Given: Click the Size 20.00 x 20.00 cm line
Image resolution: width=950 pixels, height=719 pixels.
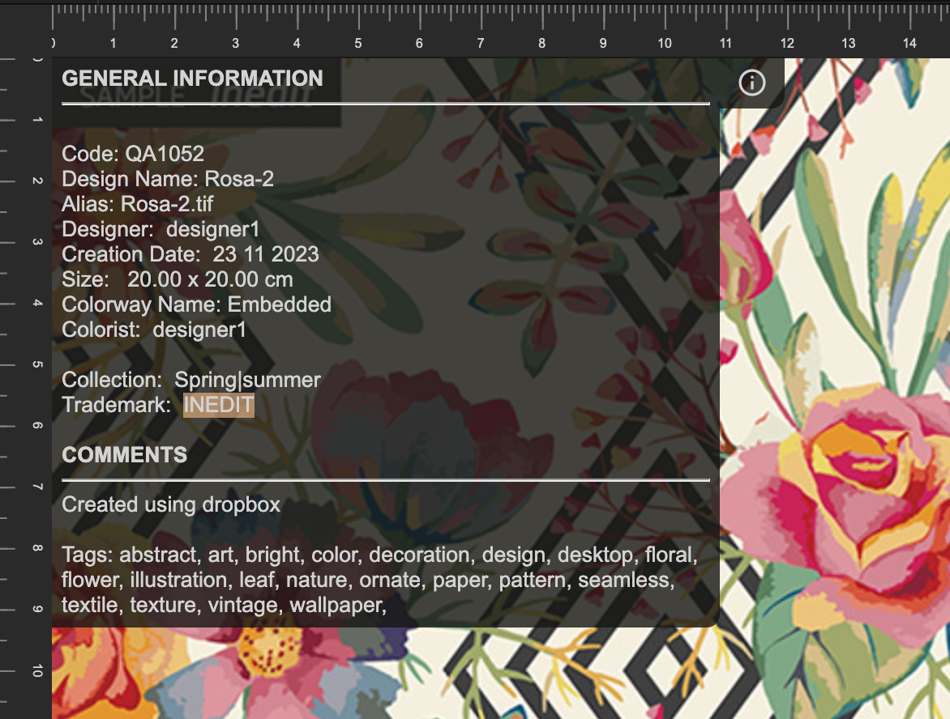Looking at the screenshot, I should [x=178, y=279].
